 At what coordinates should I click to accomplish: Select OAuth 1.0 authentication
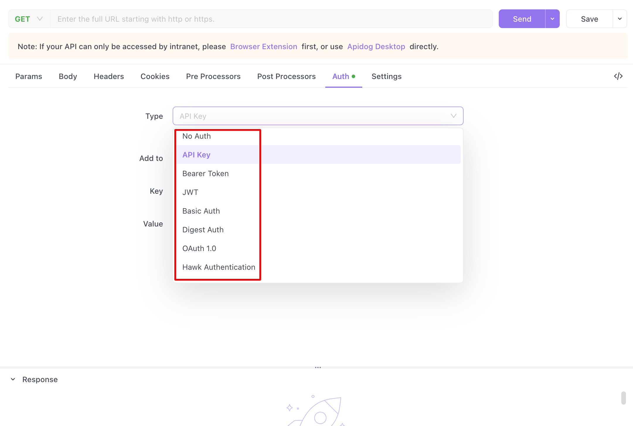pos(199,248)
